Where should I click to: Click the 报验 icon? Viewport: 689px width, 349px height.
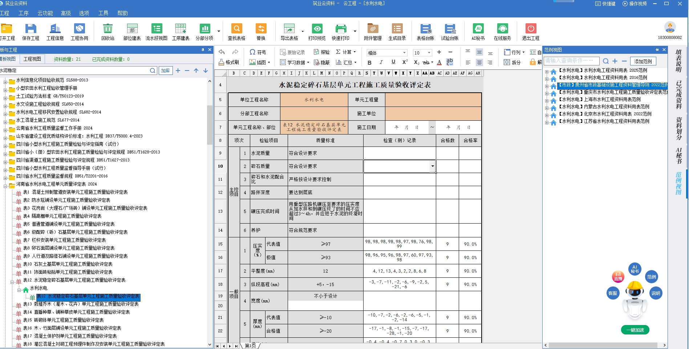[322, 52]
